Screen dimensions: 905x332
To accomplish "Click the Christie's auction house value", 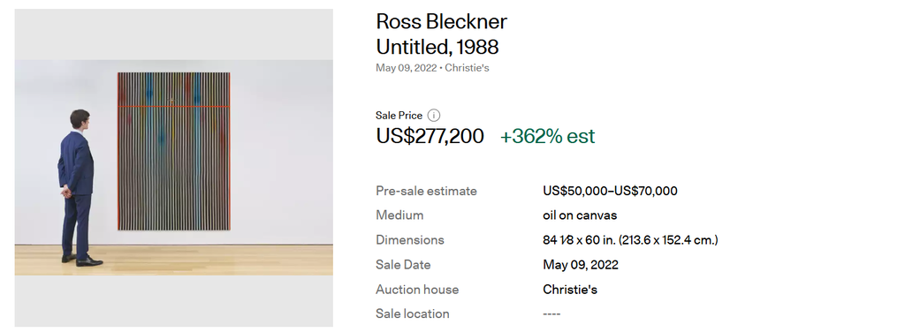I will [x=570, y=290].
